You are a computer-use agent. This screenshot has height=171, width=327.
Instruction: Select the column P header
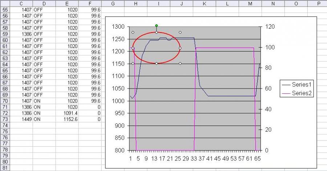coord(318,3)
